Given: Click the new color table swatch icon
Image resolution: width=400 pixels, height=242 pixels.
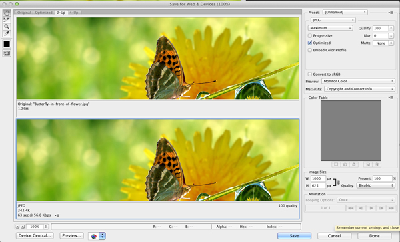Looking at the screenshot, I should (x=368, y=164).
